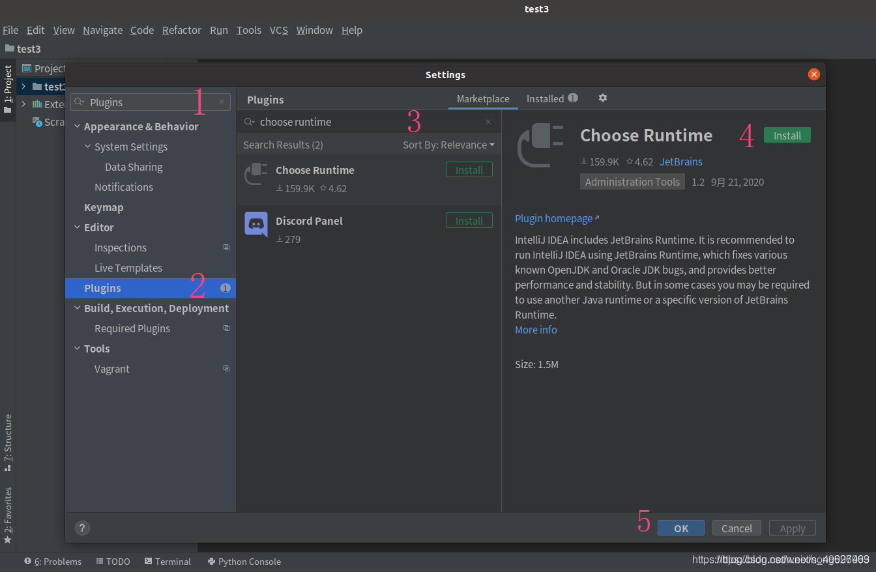Toggle the Project side tool window
Screen dimensions: 876x572
click(8, 89)
